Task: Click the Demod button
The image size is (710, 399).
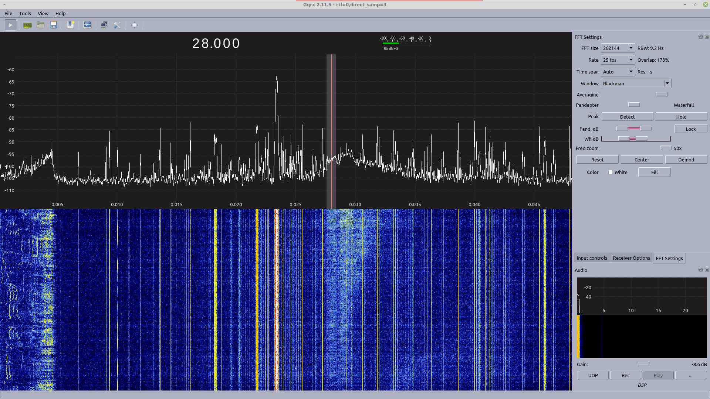Action: (686, 160)
